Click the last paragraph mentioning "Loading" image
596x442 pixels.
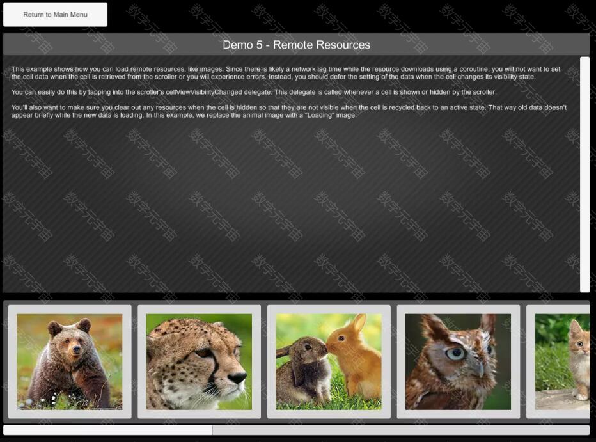pyautogui.click(x=288, y=111)
